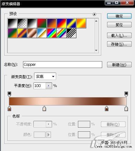Open the gradient type dropdown

click(45, 76)
